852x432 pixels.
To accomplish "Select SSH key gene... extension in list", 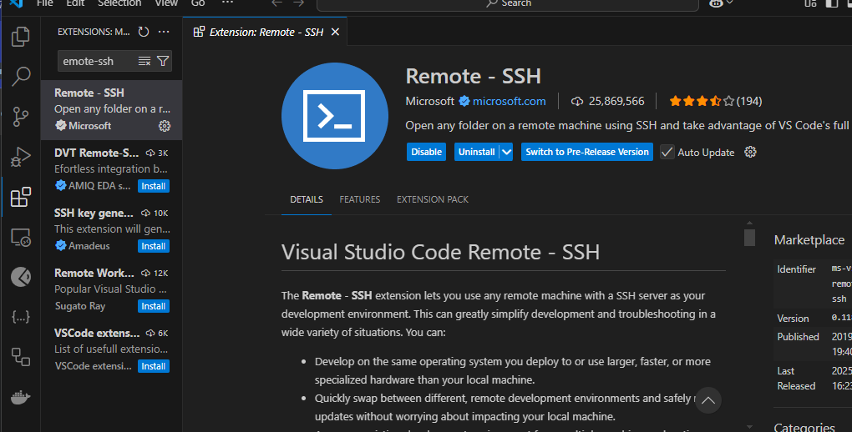I will [111, 230].
